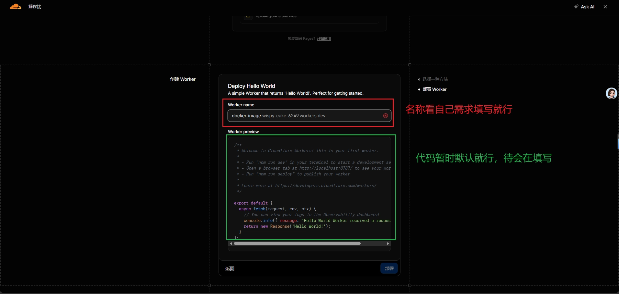
Task: Click the 'npm run dev' comment line
Action: click(x=314, y=163)
